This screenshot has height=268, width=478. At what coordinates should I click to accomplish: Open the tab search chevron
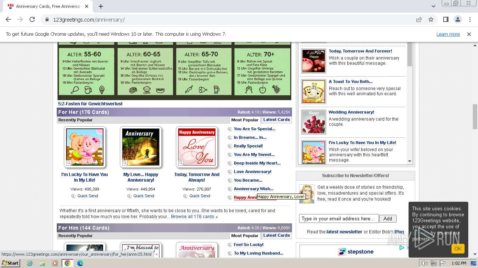[433, 6]
